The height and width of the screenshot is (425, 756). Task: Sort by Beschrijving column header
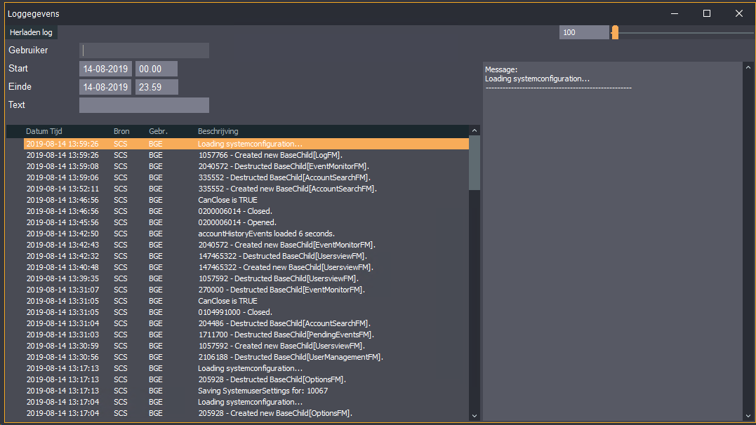click(218, 131)
